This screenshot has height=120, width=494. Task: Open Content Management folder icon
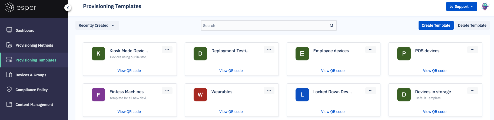(9, 104)
